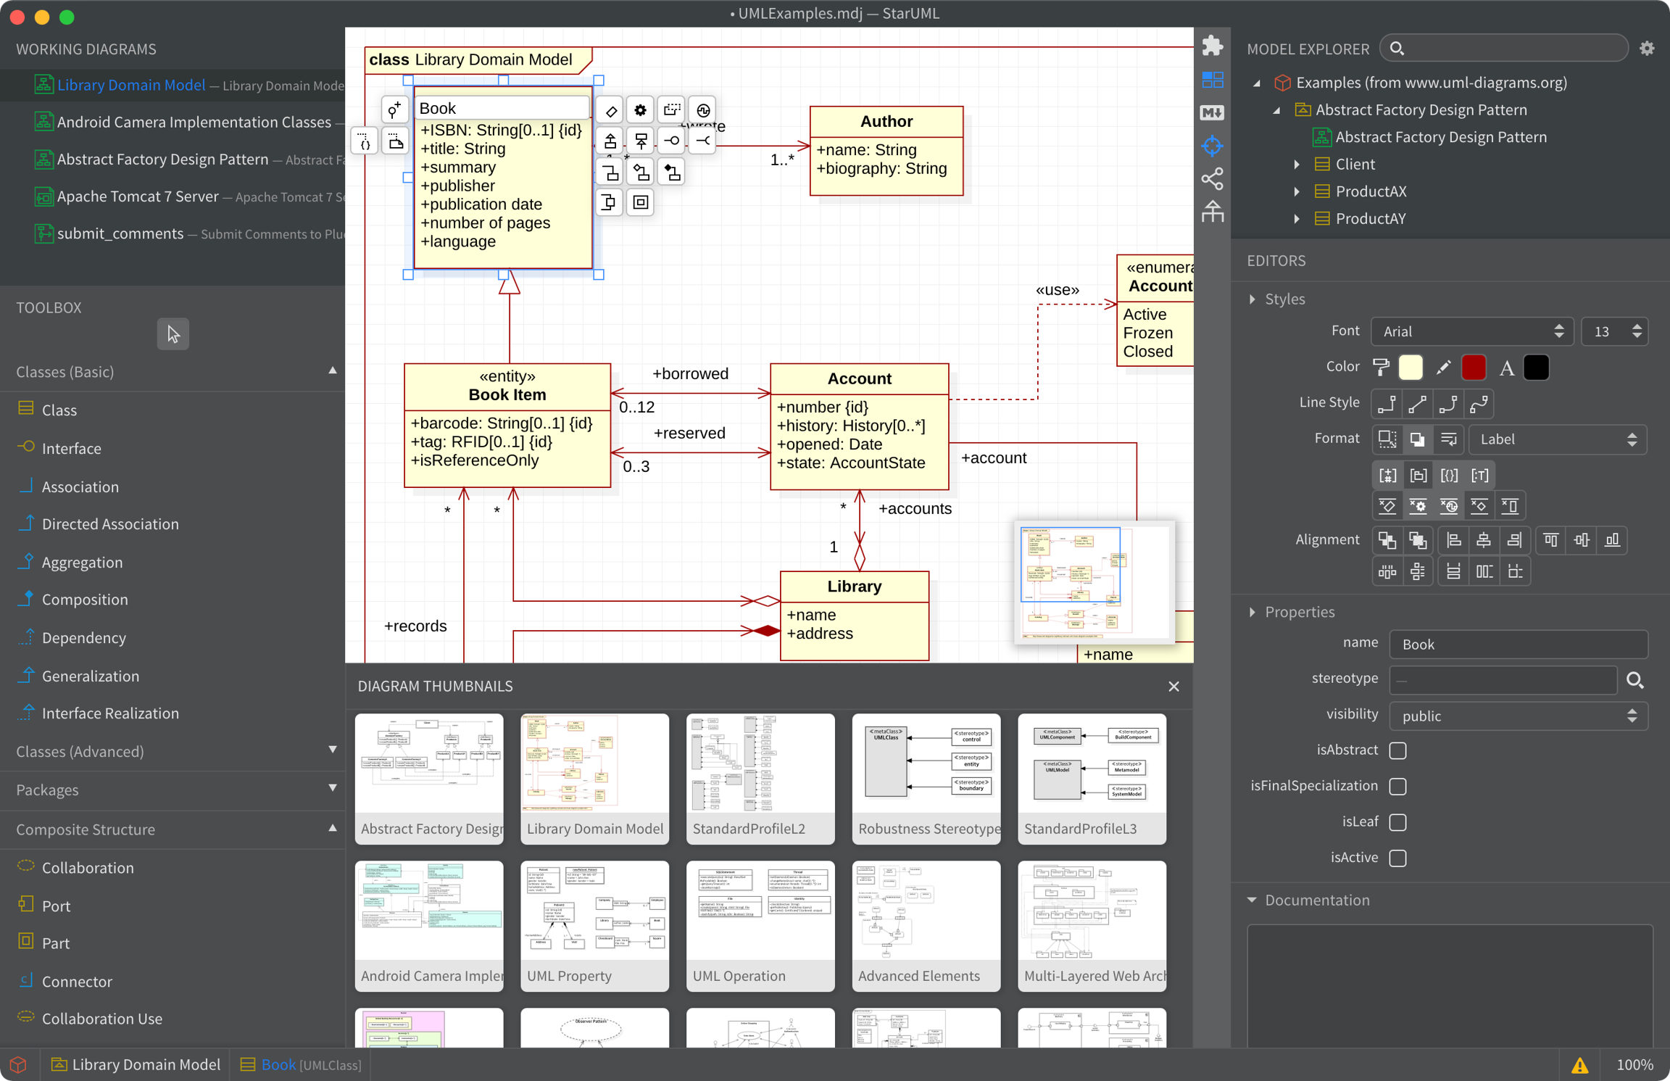
Task: Enable the isAbstract checkbox
Action: pyautogui.click(x=1398, y=750)
